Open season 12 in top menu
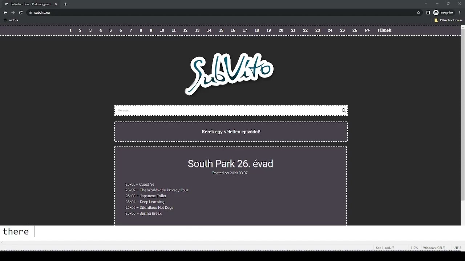Viewport: 465px width, 261px height. tap(185, 30)
